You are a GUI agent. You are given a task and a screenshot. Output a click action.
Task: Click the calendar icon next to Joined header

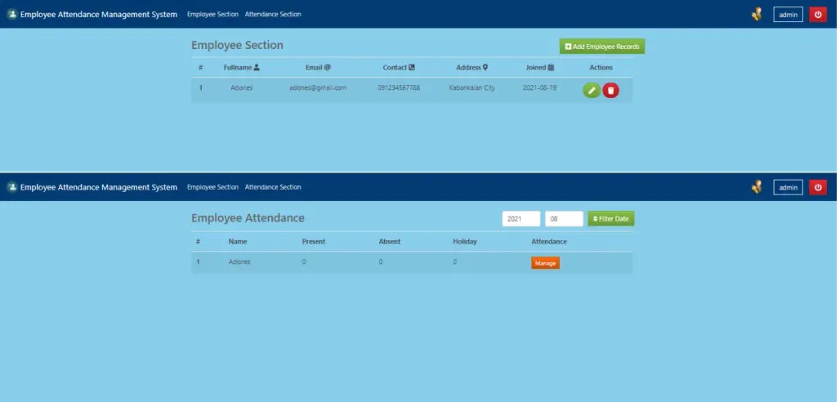pos(552,67)
